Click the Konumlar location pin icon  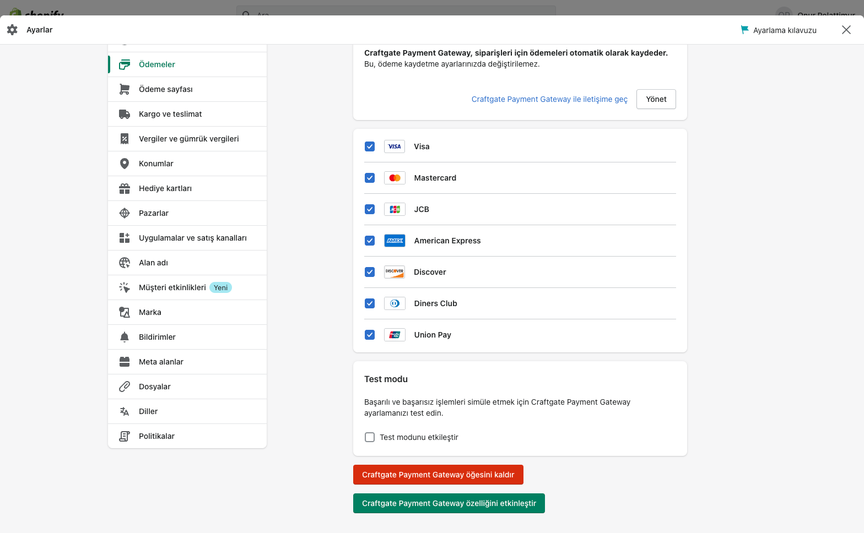125,164
